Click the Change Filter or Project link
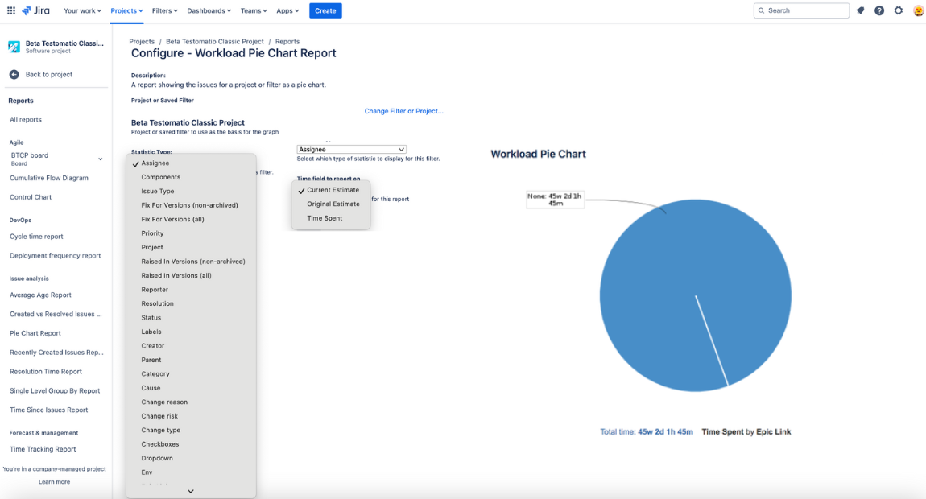Image resolution: width=926 pixels, height=499 pixels. pyautogui.click(x=403, y=111)
